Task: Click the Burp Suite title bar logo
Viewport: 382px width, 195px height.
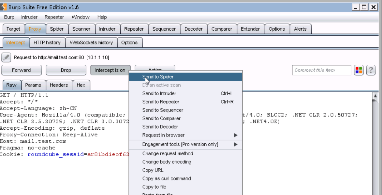Action: (3, 7)
